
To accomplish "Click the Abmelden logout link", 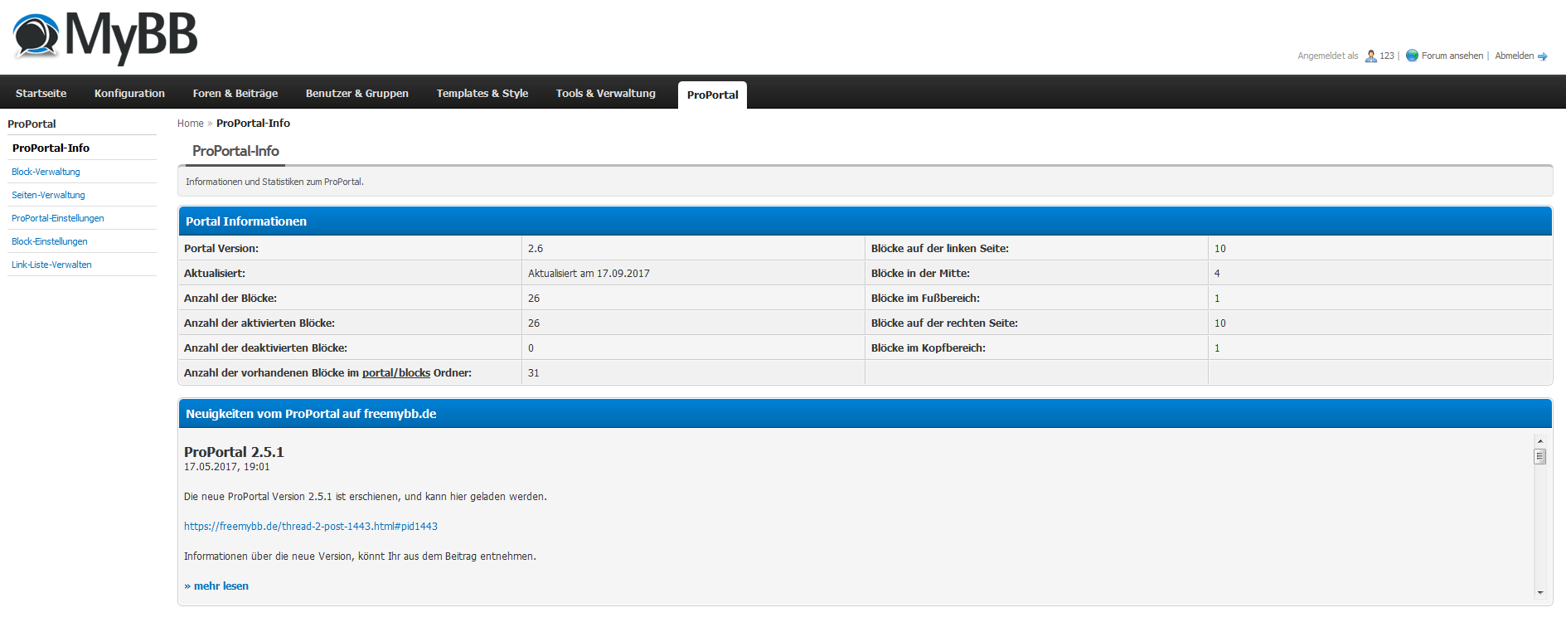I will coord(1514,56).
